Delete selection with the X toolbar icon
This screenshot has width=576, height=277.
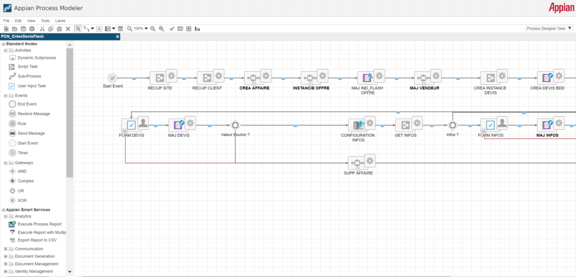68,29
